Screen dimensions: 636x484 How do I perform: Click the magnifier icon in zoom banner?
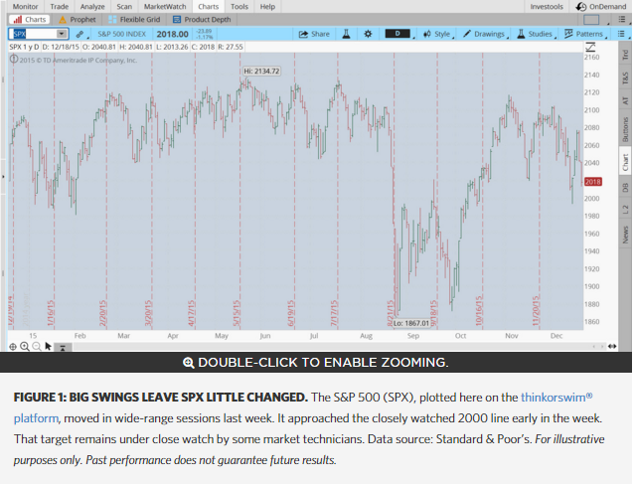pos(188,363)
